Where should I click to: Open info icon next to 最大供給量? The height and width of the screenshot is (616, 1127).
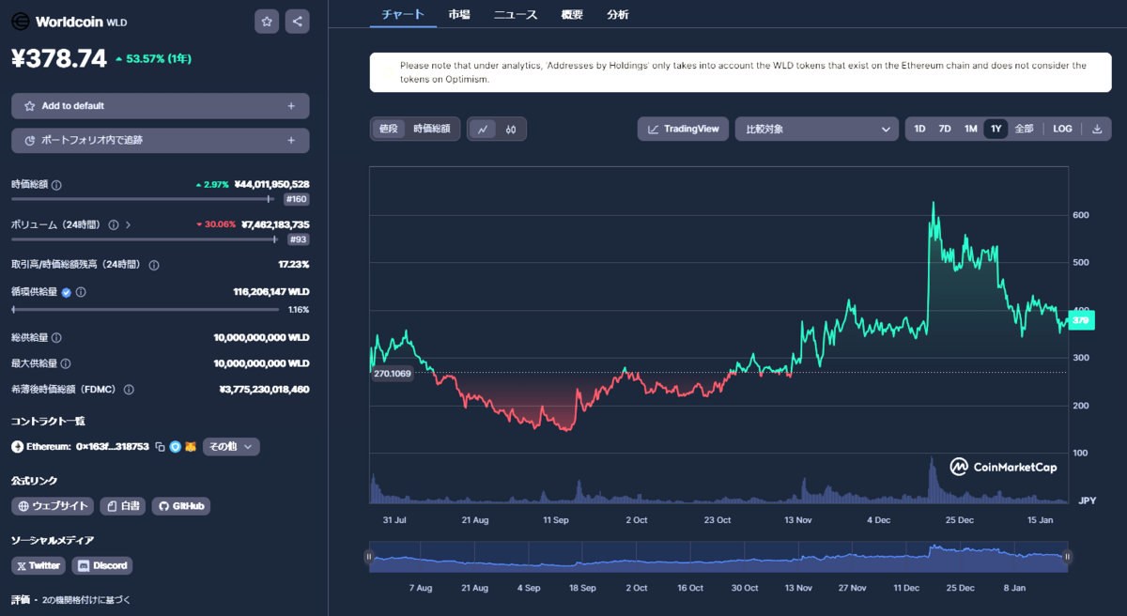(66, 363)
